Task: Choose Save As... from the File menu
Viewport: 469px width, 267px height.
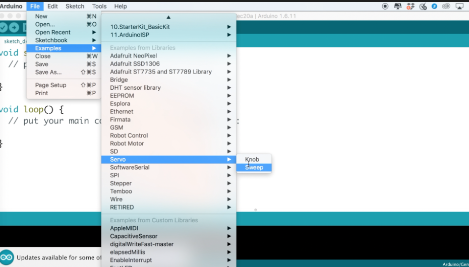Action: (x=64, y=72)
